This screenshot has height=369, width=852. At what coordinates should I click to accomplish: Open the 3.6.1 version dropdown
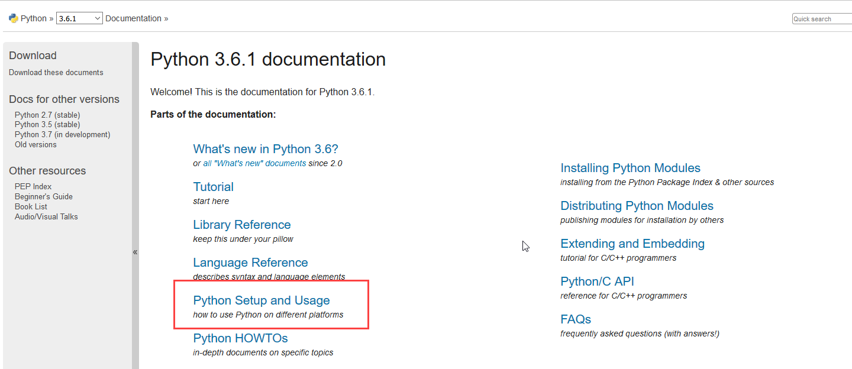pos(79,18)
